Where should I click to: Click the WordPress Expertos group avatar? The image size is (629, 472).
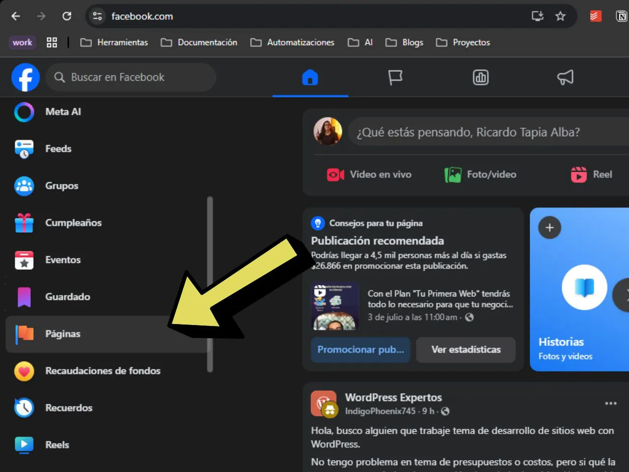pyautogui.click(x=324, y=404)
